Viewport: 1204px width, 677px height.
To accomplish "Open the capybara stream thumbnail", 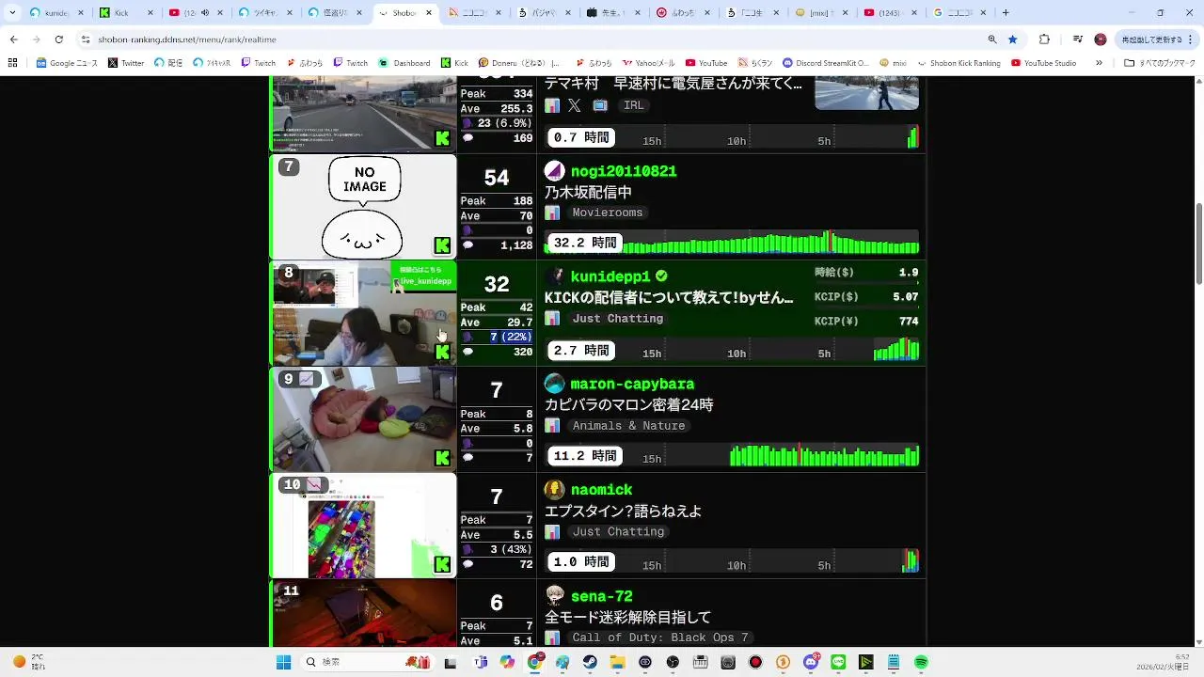I will [x=364, y=419].
